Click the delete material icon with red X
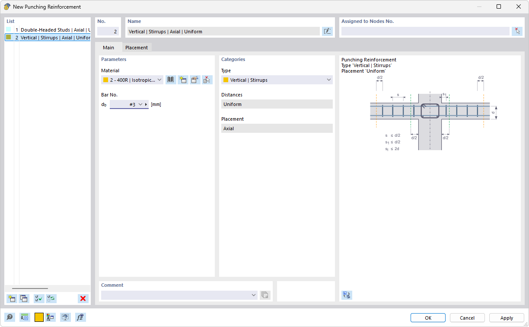 pos(207,80)
